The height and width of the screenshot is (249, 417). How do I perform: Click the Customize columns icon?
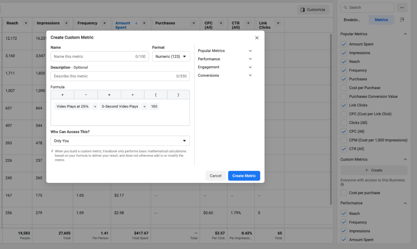(x=303, y=10)
